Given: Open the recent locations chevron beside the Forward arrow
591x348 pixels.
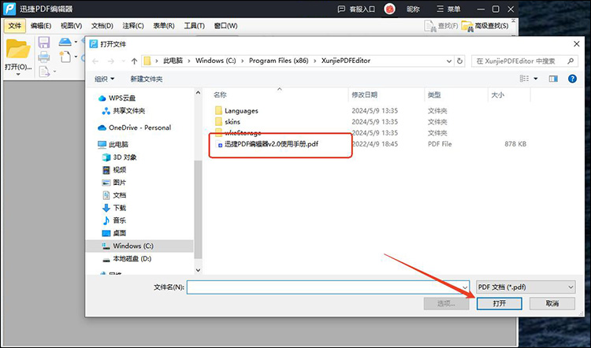Looking at the screenshot, I should [123, 61].
